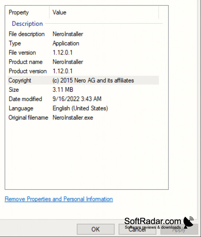This screenshot has width=201, height=237.
Task: Select the English (United States) value
Action: [x=80, y=108]
